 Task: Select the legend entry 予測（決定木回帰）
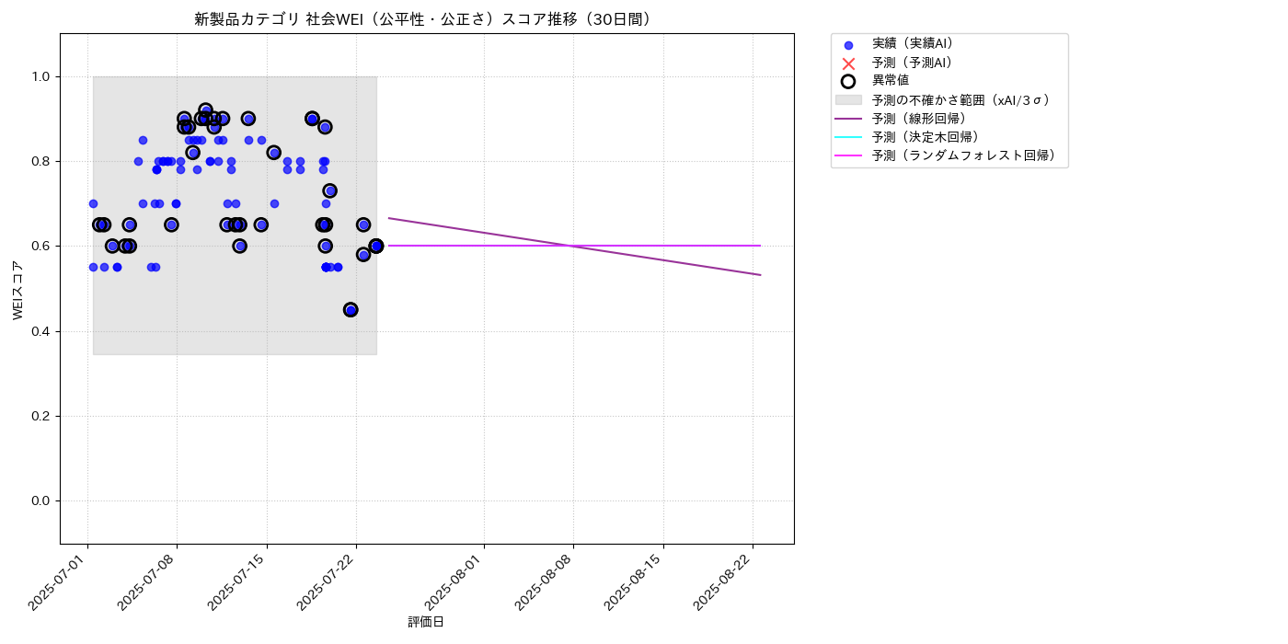(926, 137)
